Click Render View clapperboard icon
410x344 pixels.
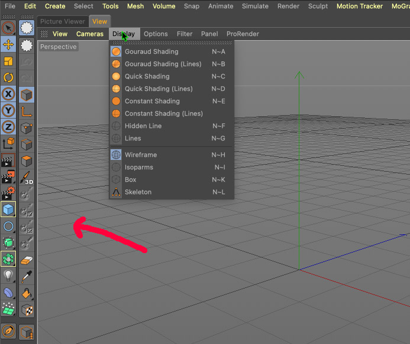click(8, 160)
